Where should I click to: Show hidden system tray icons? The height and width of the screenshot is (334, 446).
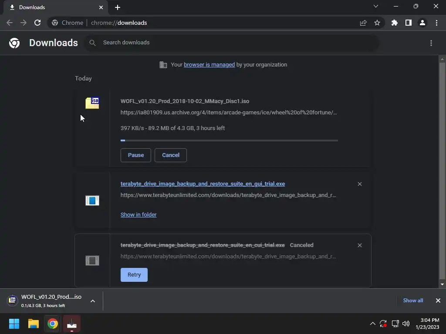coord(373,324)
